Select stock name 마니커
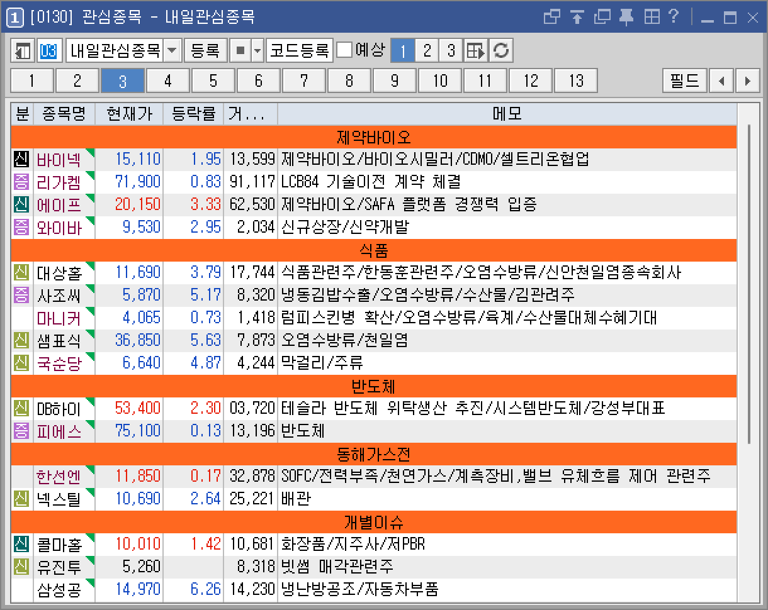The width and height of the screenshot is (768, 610). tap(59, 318)
